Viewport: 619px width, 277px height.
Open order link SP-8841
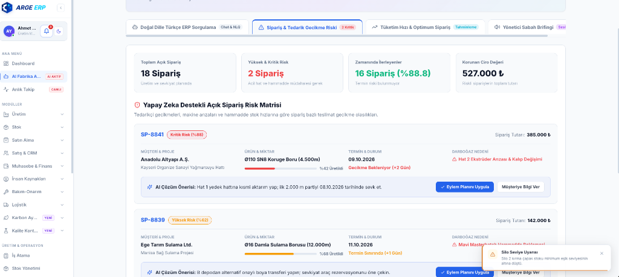point(152,135)
